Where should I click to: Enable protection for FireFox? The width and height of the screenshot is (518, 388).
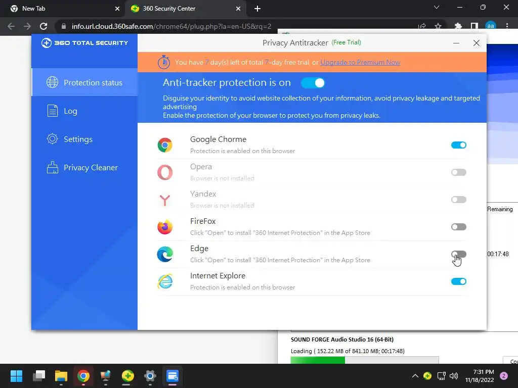pos(458,227)
